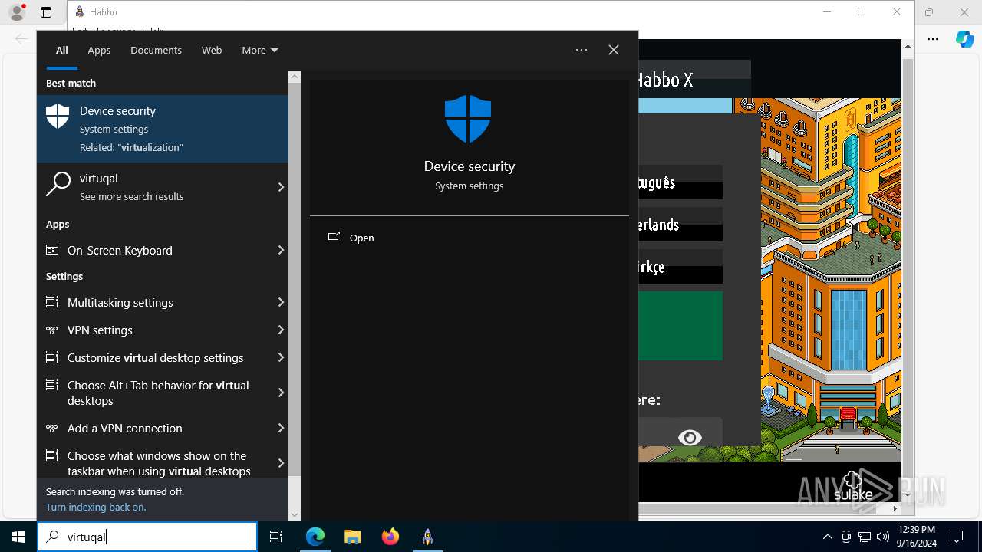The width and height of the screenshot is (982, 552).
Task: Click the Multitasking settings icon
Action: pyautogui.click(x=52, y=302)
